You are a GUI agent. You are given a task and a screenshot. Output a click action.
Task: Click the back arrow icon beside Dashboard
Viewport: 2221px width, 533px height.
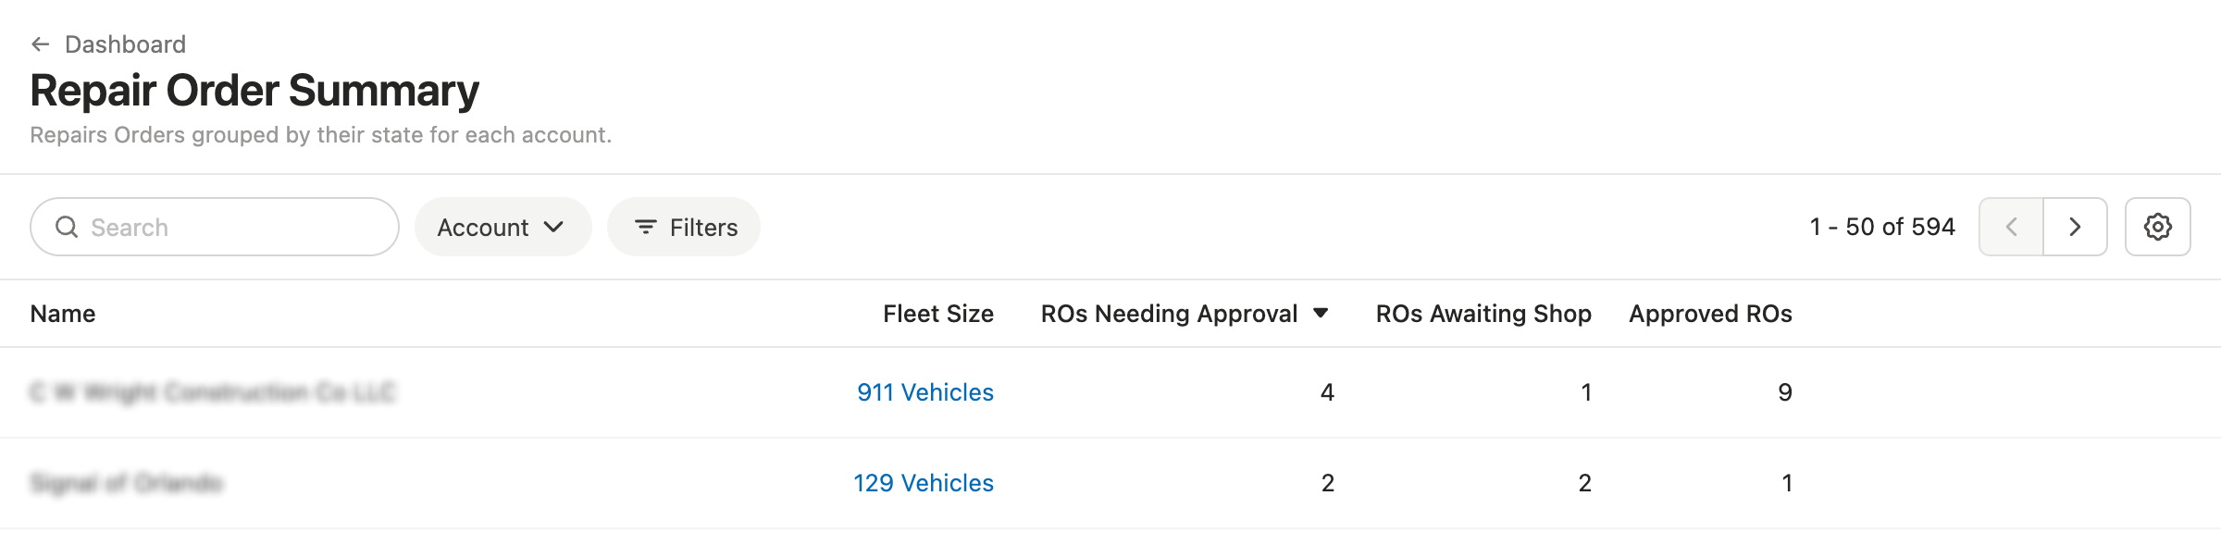click(x=40, y=44)
